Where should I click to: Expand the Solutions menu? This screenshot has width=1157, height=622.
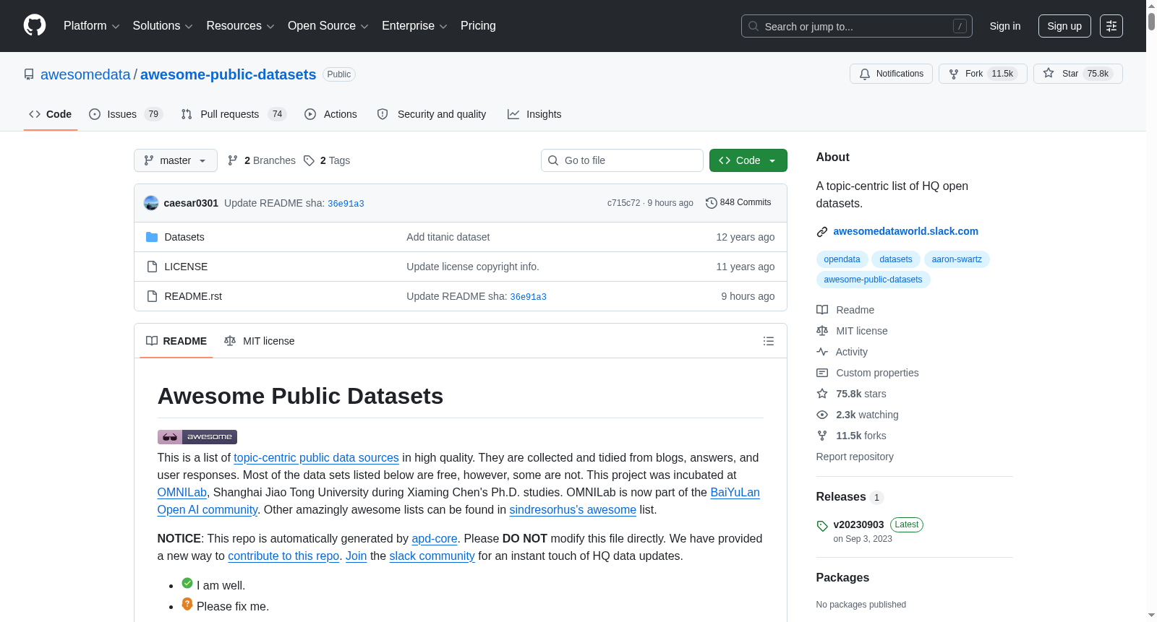(163, 26)
